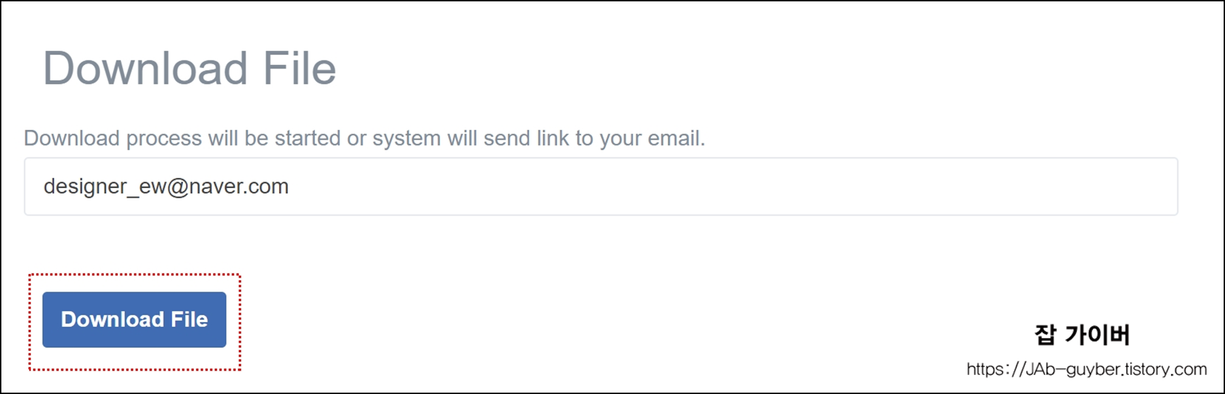
Task: Focus the email address input field
Action: (x=601, y=187)
